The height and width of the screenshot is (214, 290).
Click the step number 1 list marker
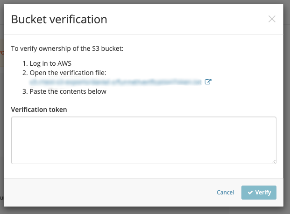click(x=25, y=64)
